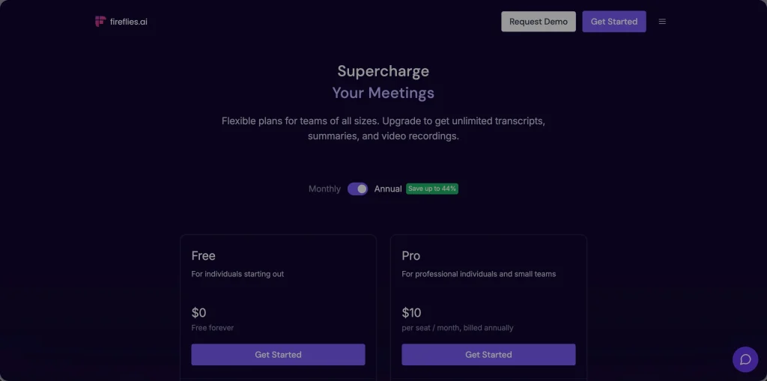The width and height of the screenshot is (767, 381).
Task: Click the per seat billed annually caption
Action: click(x=457, y=328)
